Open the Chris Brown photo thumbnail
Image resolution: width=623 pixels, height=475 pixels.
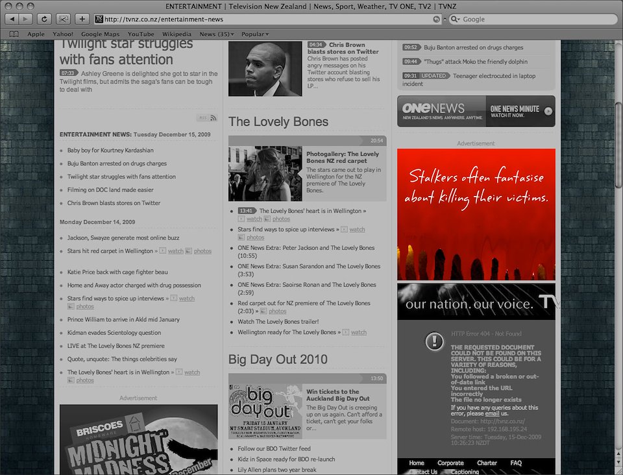click(265, 69)
